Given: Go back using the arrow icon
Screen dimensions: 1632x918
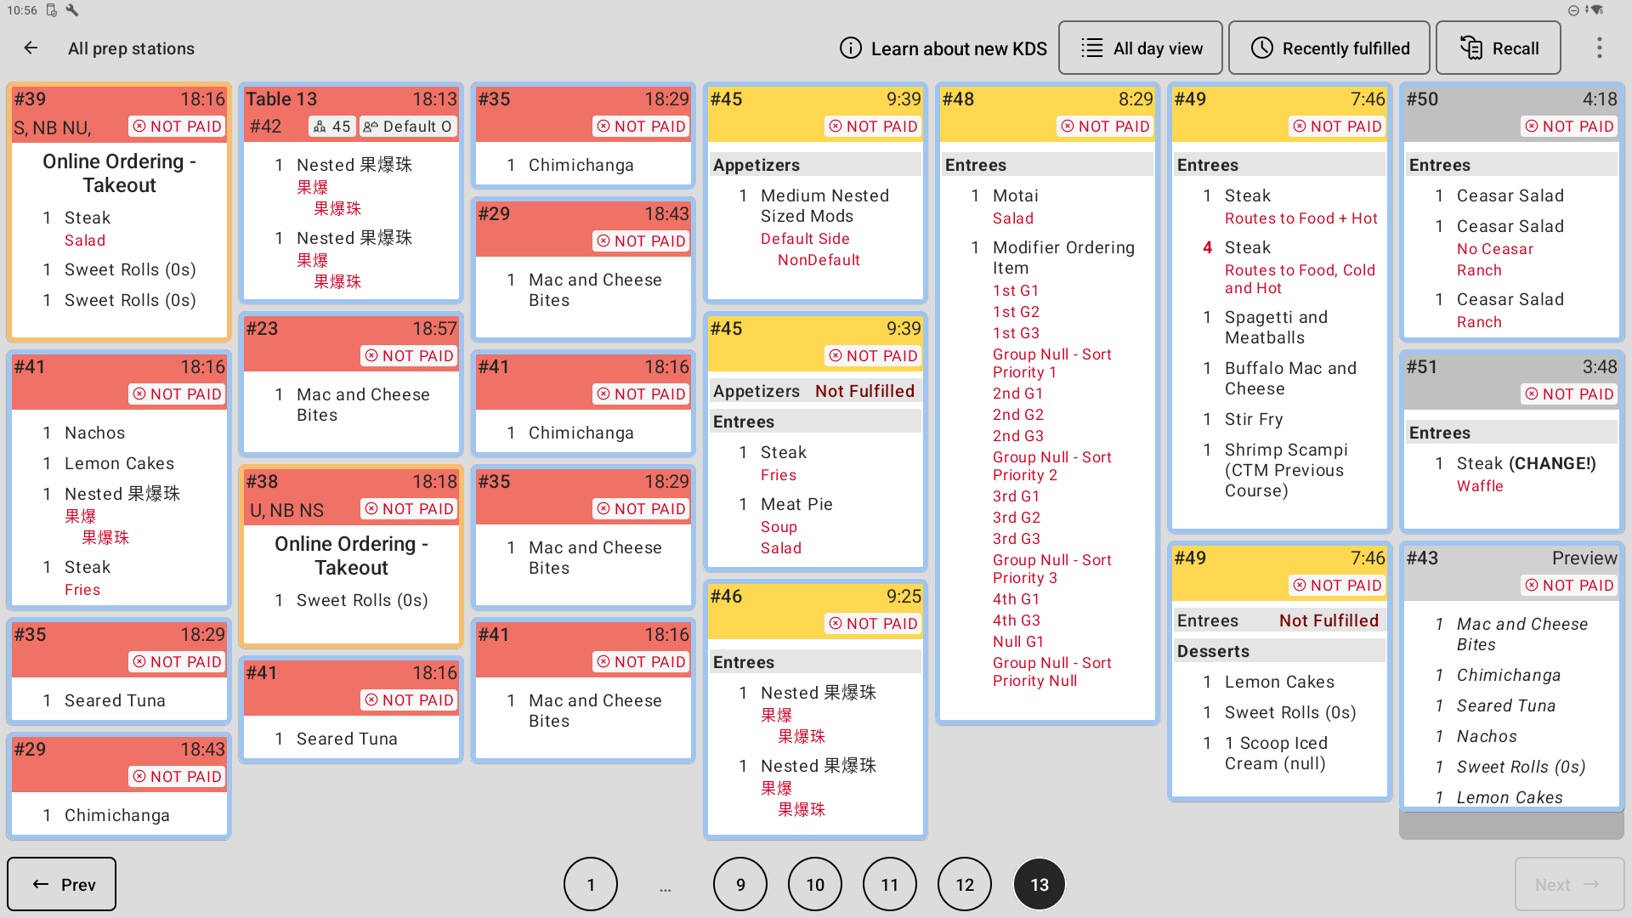Looking at the screenshot, I should click(x=31, y=48).
